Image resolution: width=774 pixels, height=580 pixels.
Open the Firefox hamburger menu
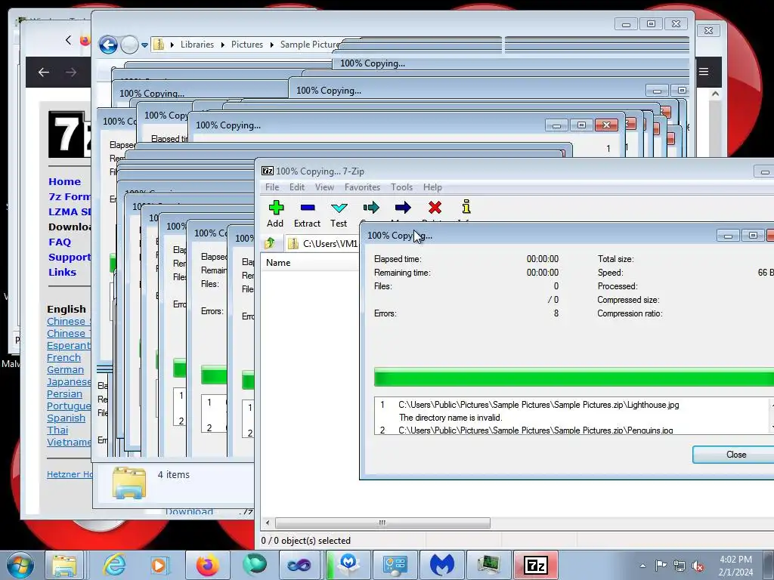coord(704,72)
